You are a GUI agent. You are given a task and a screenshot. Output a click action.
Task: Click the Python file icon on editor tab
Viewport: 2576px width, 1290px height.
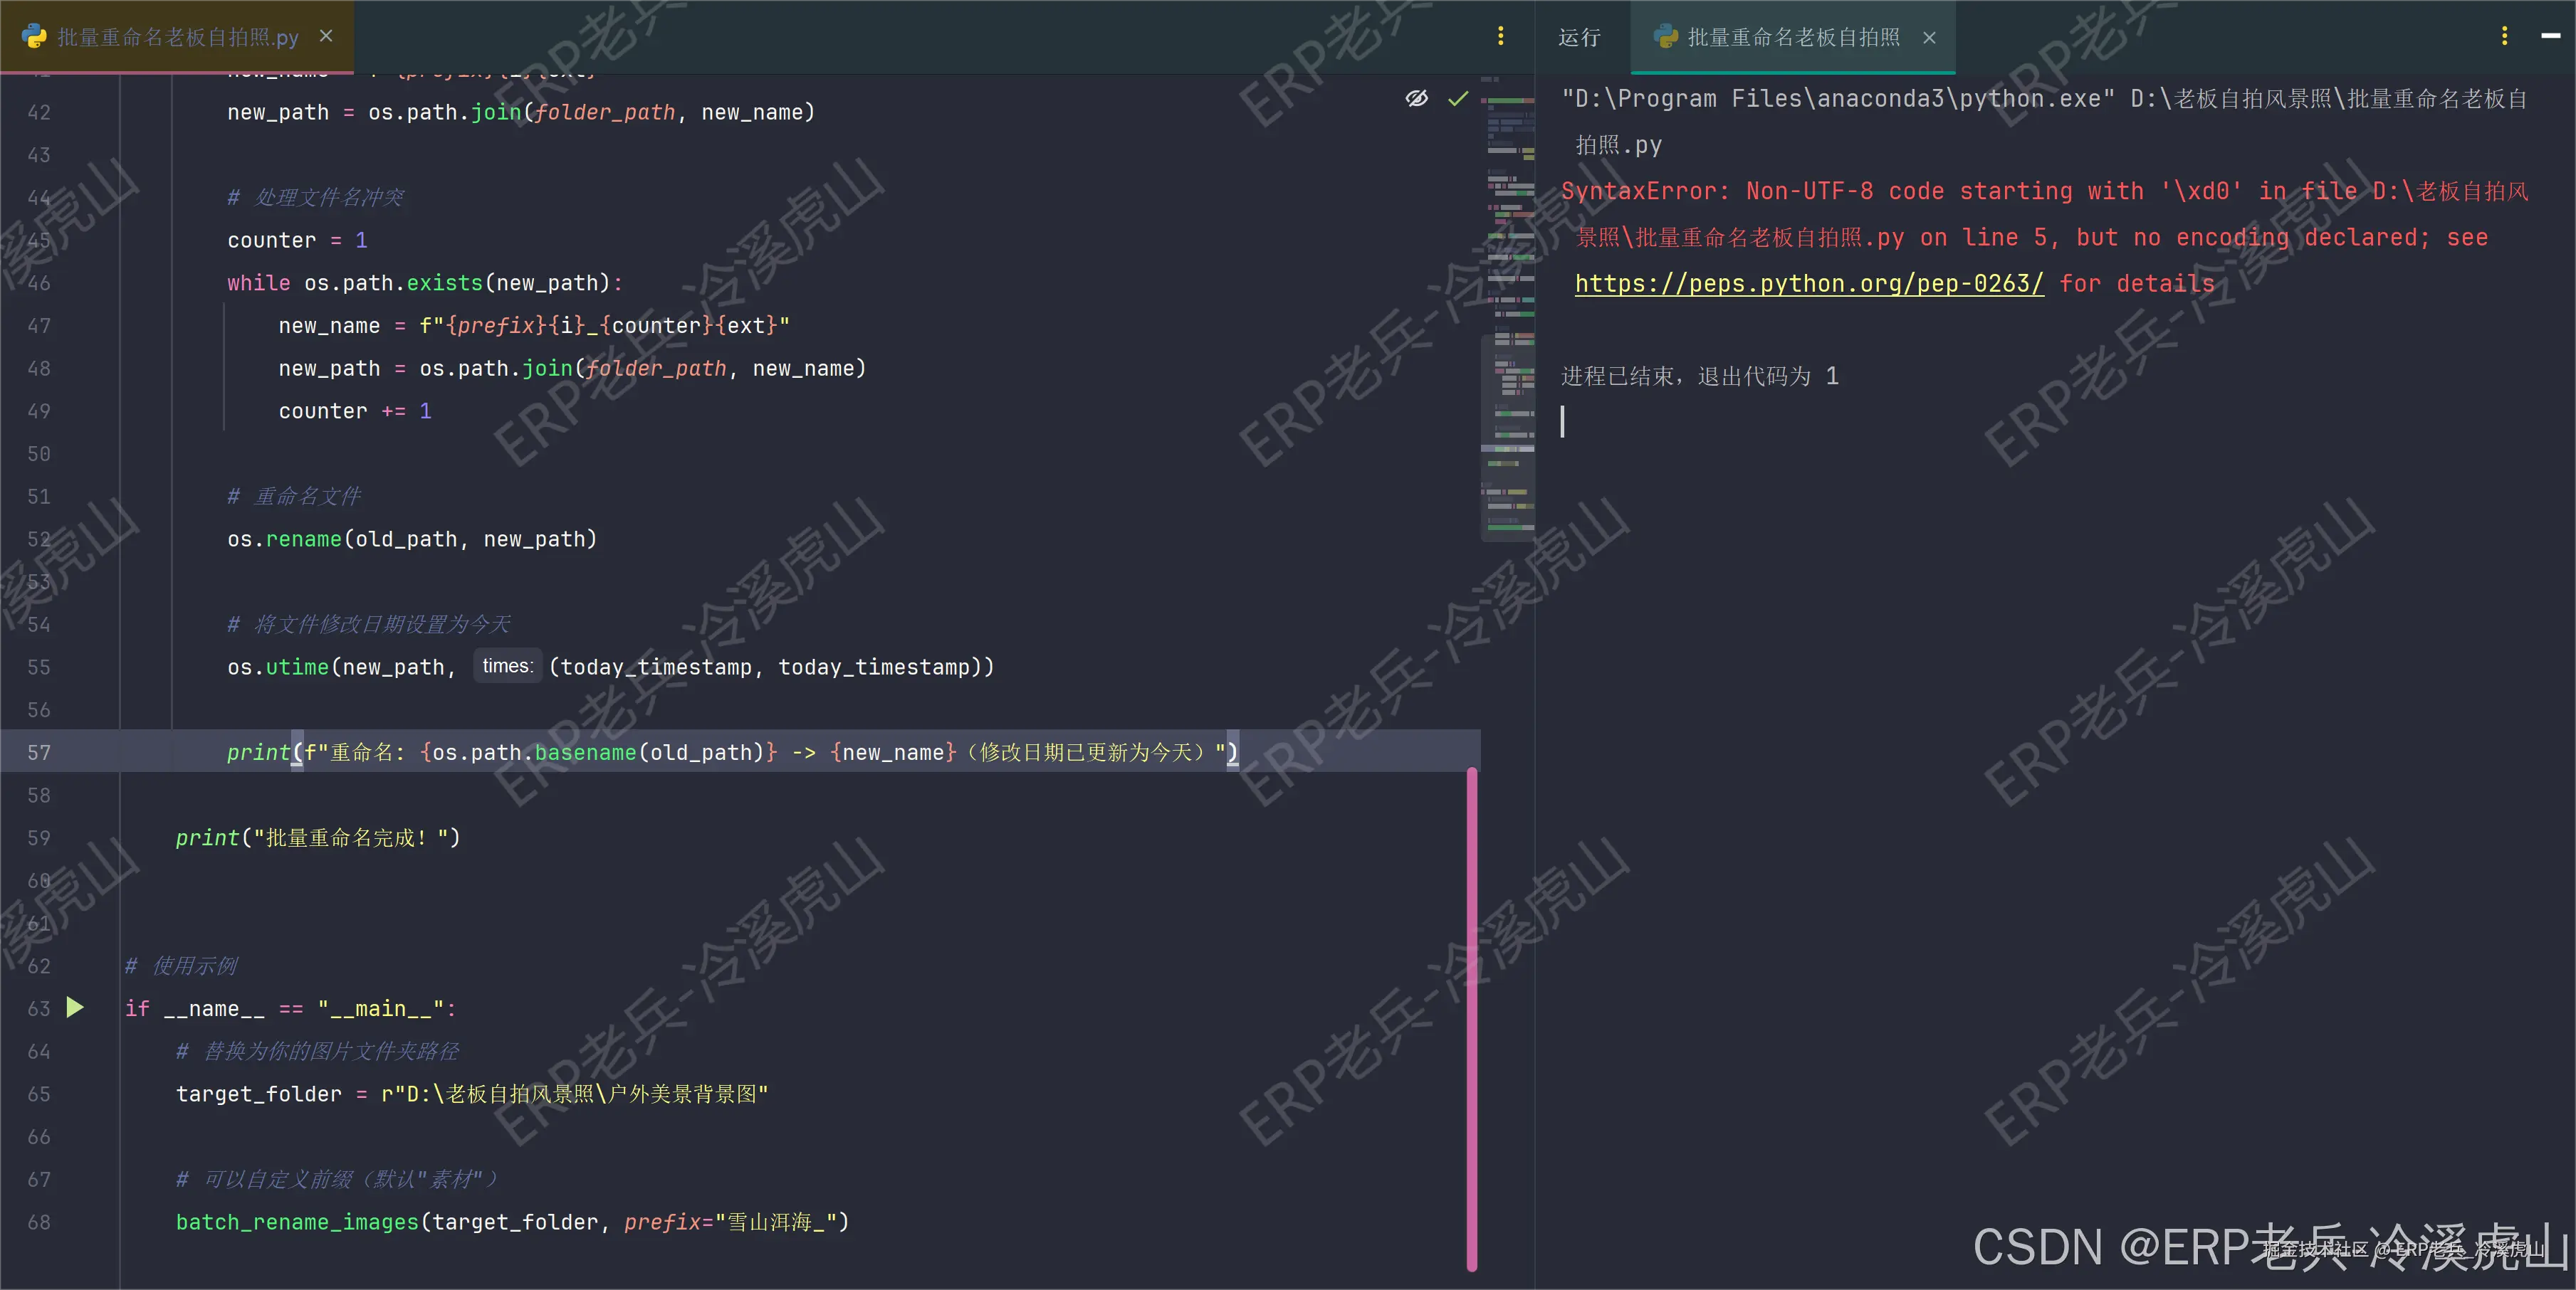coord(33,37)
